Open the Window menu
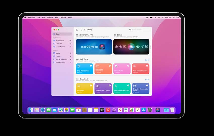Screen dimensions: 214x136 [63, 17]
